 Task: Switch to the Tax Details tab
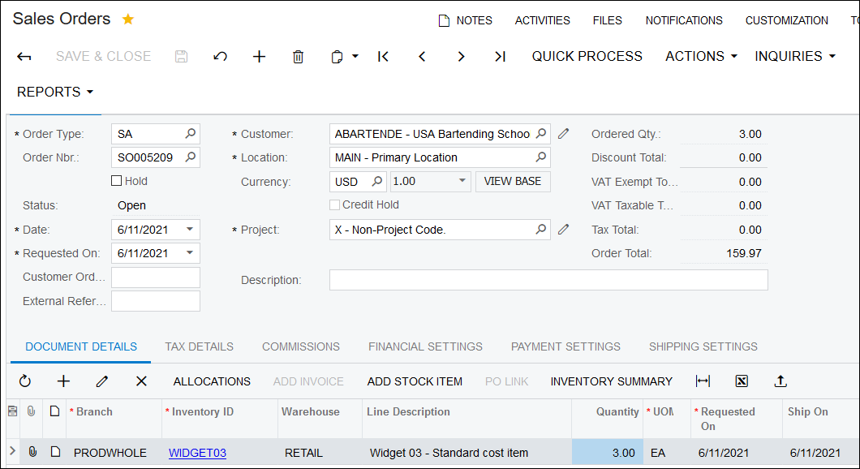(199, 346)
